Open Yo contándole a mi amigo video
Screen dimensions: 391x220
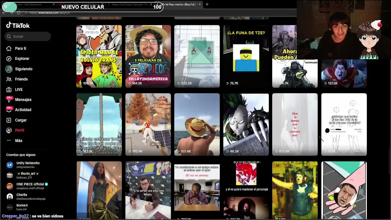click(x=197, y=190)
